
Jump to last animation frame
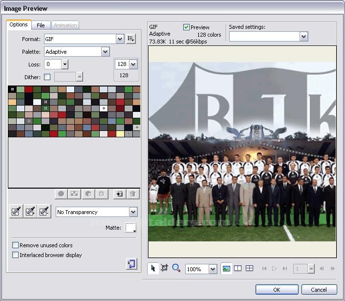[x=285, y=268]
